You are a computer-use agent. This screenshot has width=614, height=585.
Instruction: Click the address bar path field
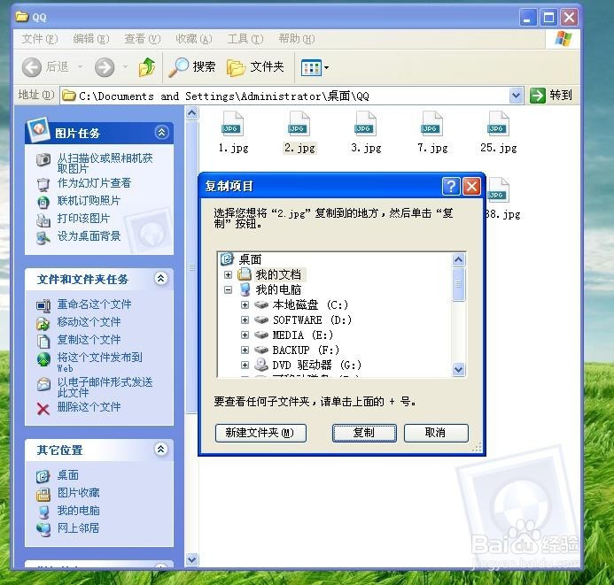tap(286, 96)
